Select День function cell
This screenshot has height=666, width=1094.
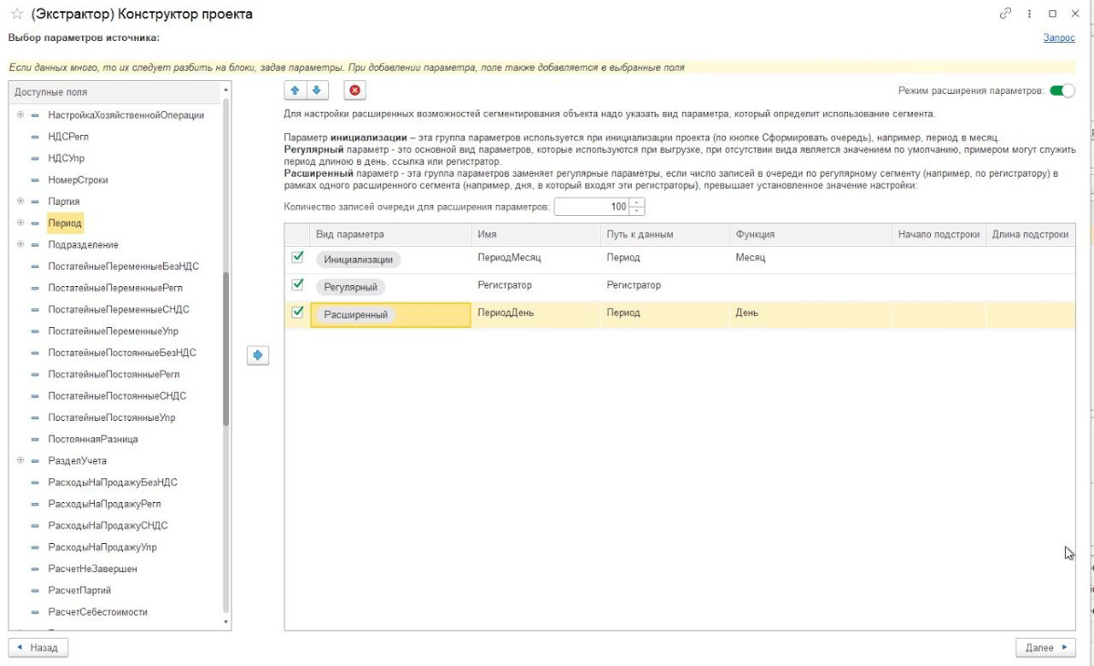pyautogui.click(x=811, y=313)
